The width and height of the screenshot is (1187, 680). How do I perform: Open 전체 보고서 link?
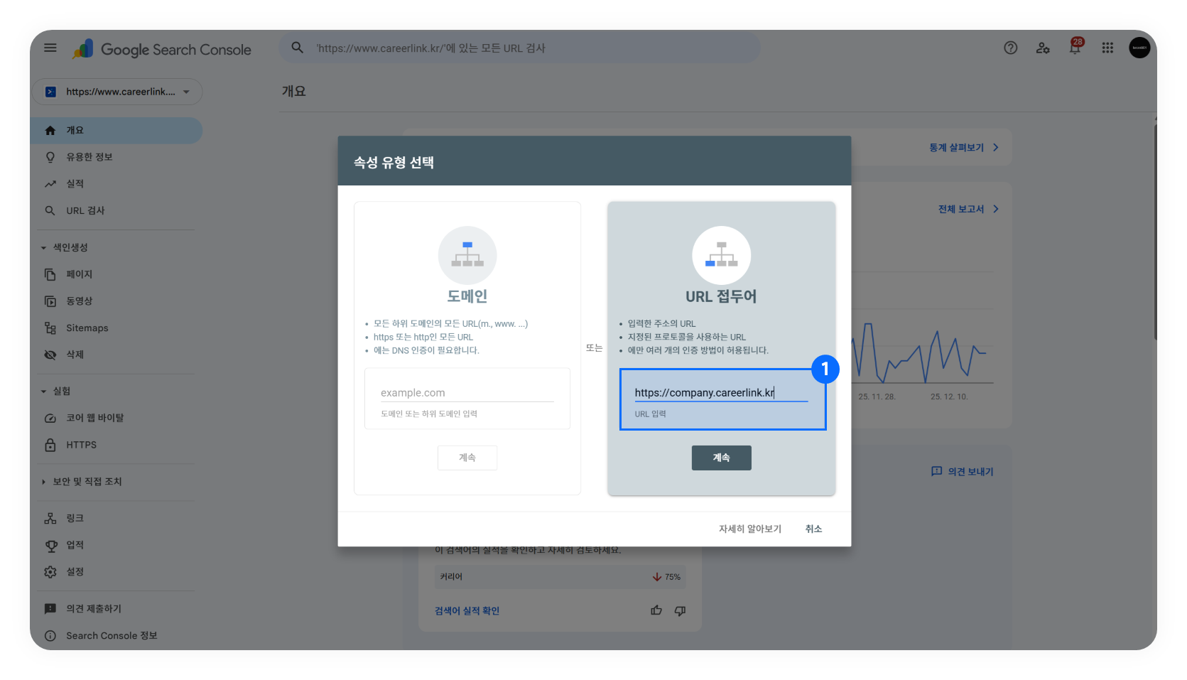pyautogui.click(x=968, y=209)
